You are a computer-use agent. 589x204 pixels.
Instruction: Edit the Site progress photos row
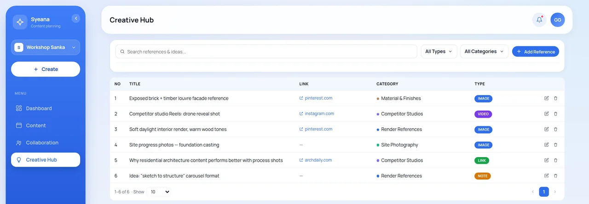tap(547, 145)
